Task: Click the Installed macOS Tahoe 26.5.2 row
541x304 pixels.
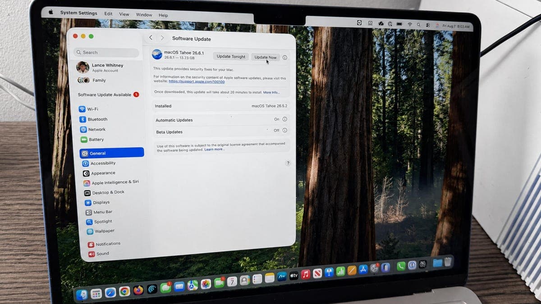Action: pos(221,106)
